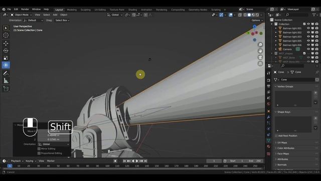Select the Rotate tool in toolbar
Viewport: 321px width, 181px height.
click(6, 50)
